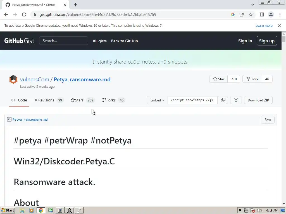286x214 pixels.
Task: Expand the Embed dropdown
Action: [157, 100]
